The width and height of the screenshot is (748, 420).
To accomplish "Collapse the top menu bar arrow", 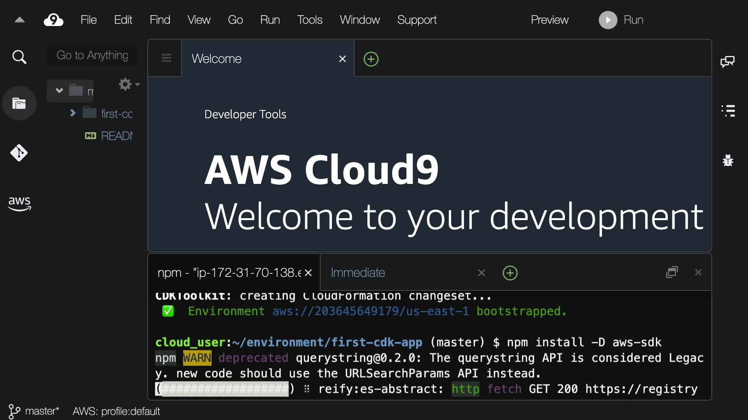I will point(19,20).
